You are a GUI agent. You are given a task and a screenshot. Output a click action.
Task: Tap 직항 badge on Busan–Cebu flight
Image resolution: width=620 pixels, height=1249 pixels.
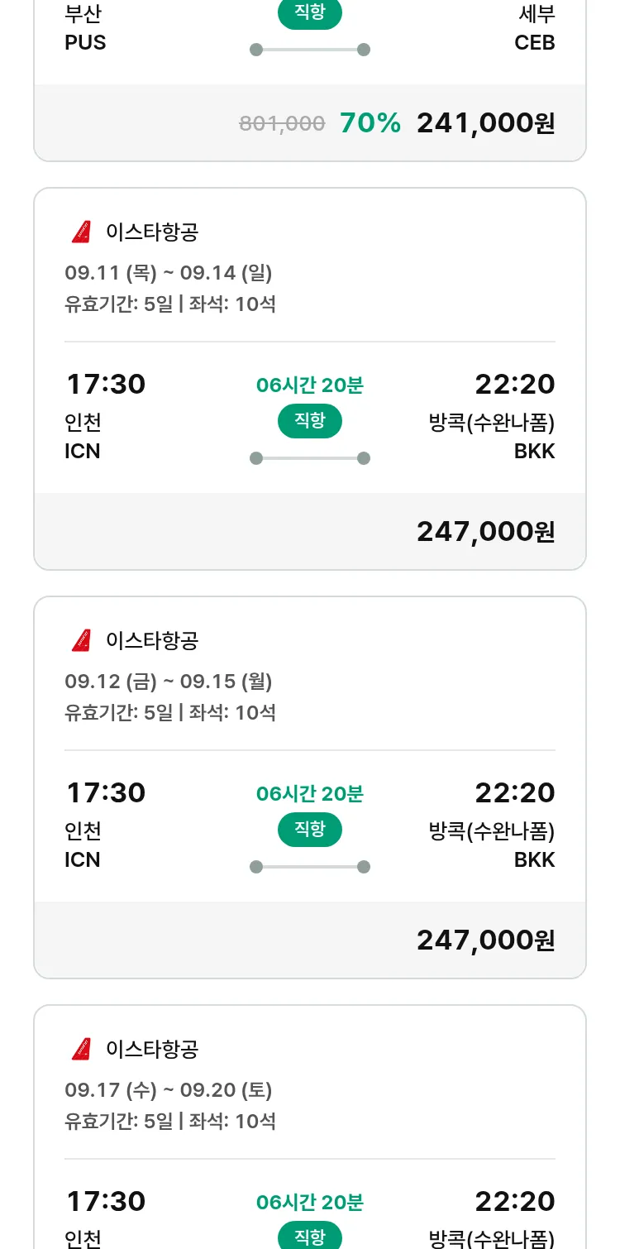tap(310, 14)
